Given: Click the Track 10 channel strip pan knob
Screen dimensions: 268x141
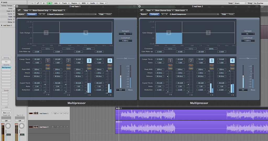Looking at the screenshot, I should (x=8, y=126).
